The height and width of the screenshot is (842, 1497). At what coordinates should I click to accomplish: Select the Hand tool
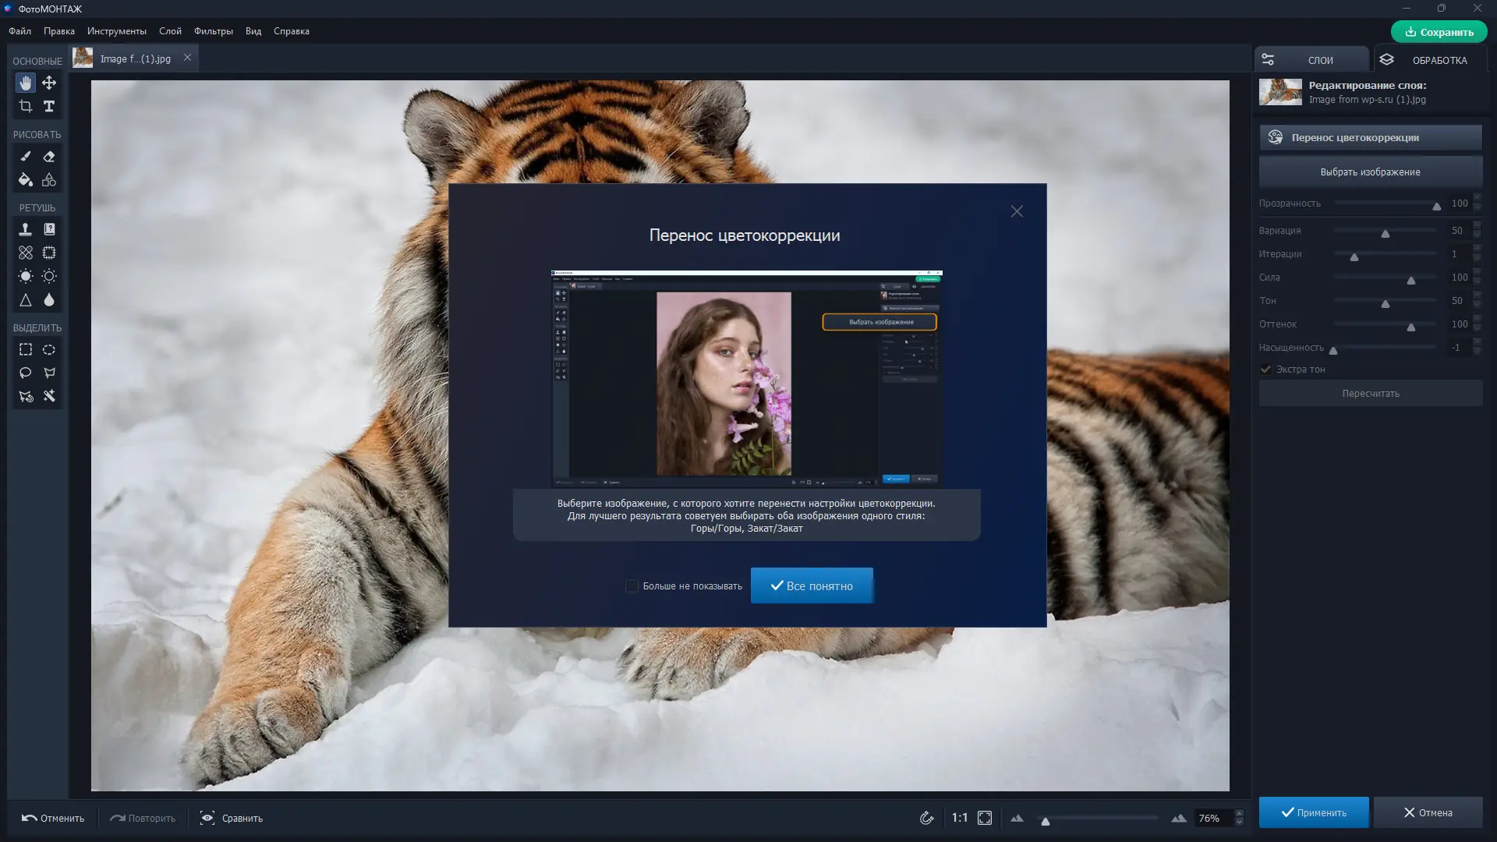point(25,83)
